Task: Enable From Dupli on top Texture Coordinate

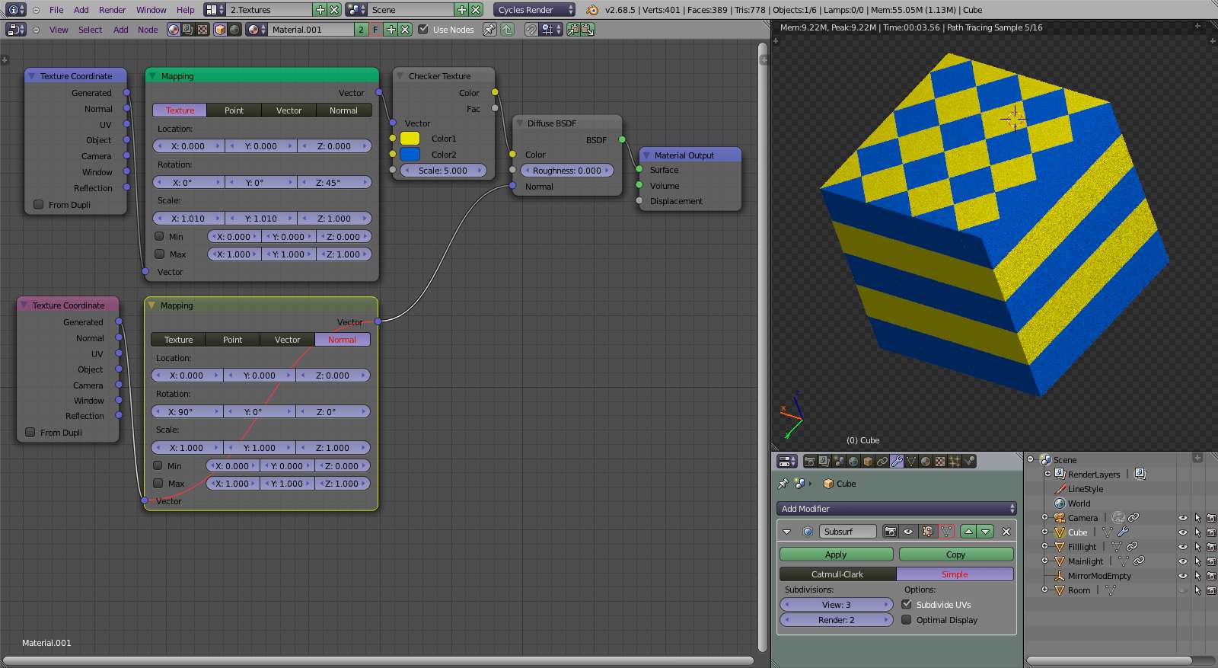Action: click(39, 204)
